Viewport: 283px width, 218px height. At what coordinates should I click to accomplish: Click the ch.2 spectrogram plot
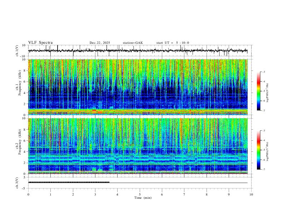[138, 146]
